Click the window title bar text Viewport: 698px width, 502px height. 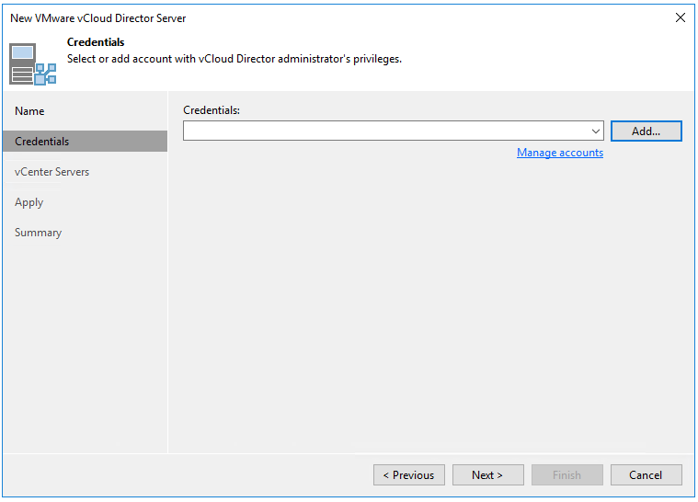pyautogui.click(x=97, y=18)
